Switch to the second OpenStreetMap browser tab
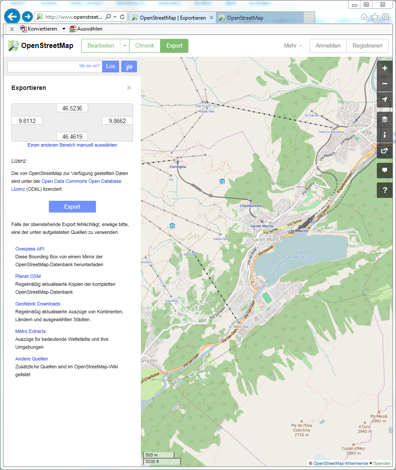The height and width of the screenshot is (470, 396). (259, 18)
